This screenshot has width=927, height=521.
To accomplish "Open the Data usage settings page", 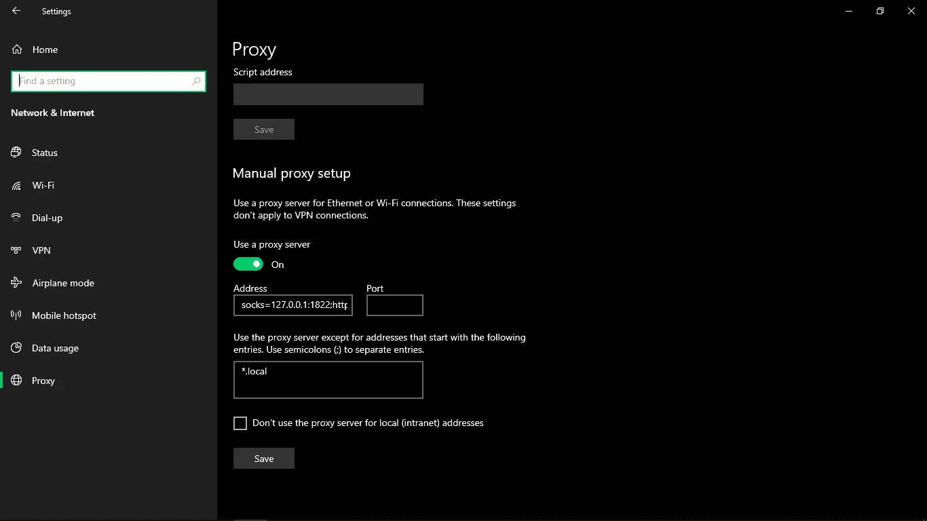I will 109,348.
